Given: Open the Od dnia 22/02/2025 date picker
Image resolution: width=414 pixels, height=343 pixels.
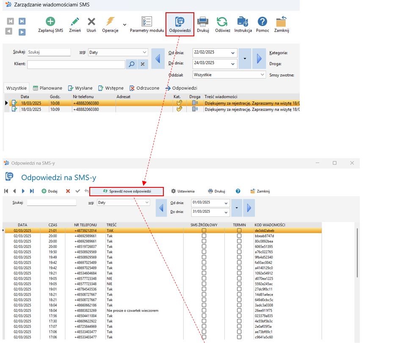Looking at the screenshot, I should [x=233, y=53].
